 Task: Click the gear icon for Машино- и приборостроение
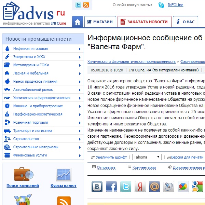7,106
